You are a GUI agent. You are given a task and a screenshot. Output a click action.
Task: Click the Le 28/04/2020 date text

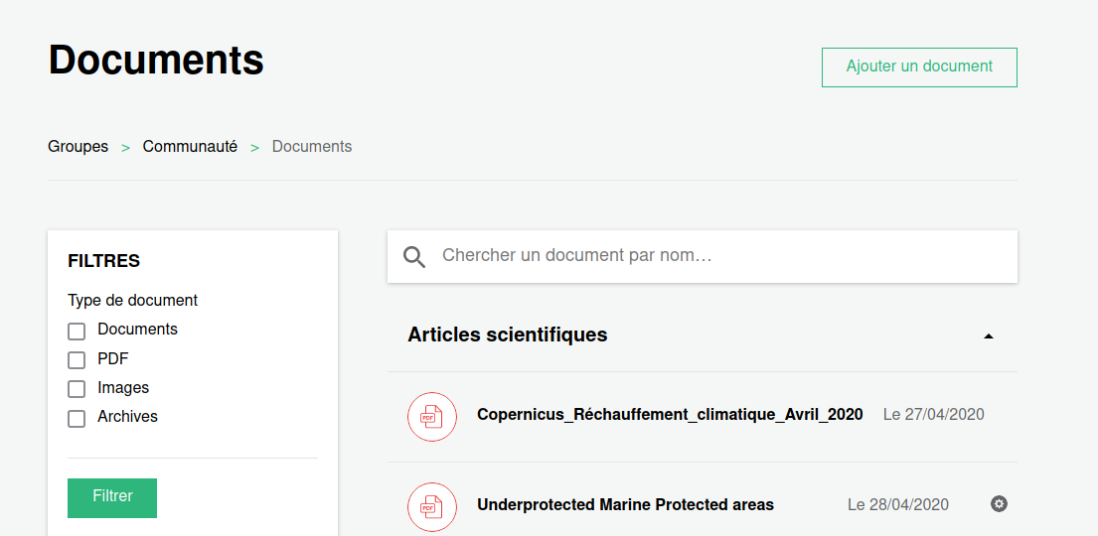pyautogui.click(x=898, y=505)
